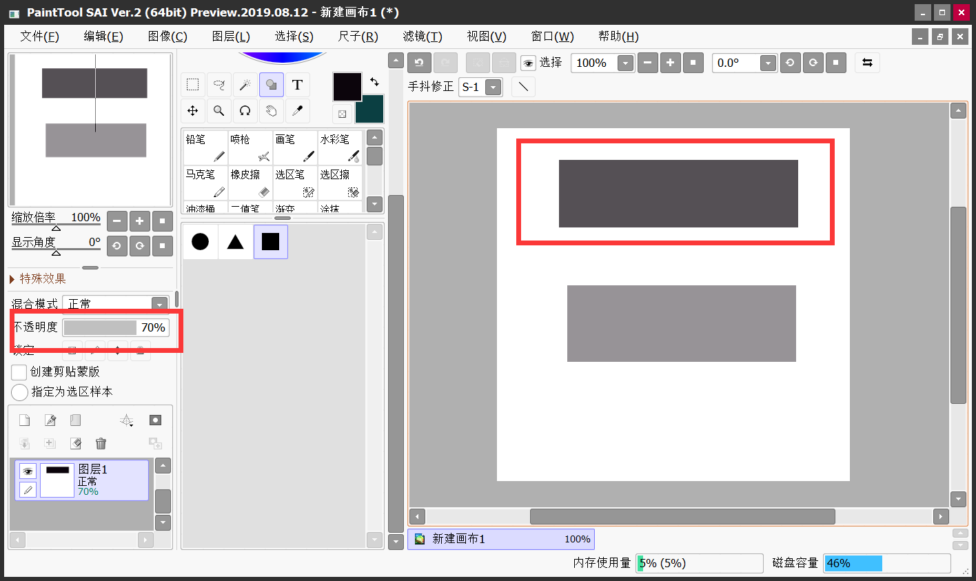Open the 图像(C) menu
This screenshot has width=976, height=581.
(x=167, y=37)
